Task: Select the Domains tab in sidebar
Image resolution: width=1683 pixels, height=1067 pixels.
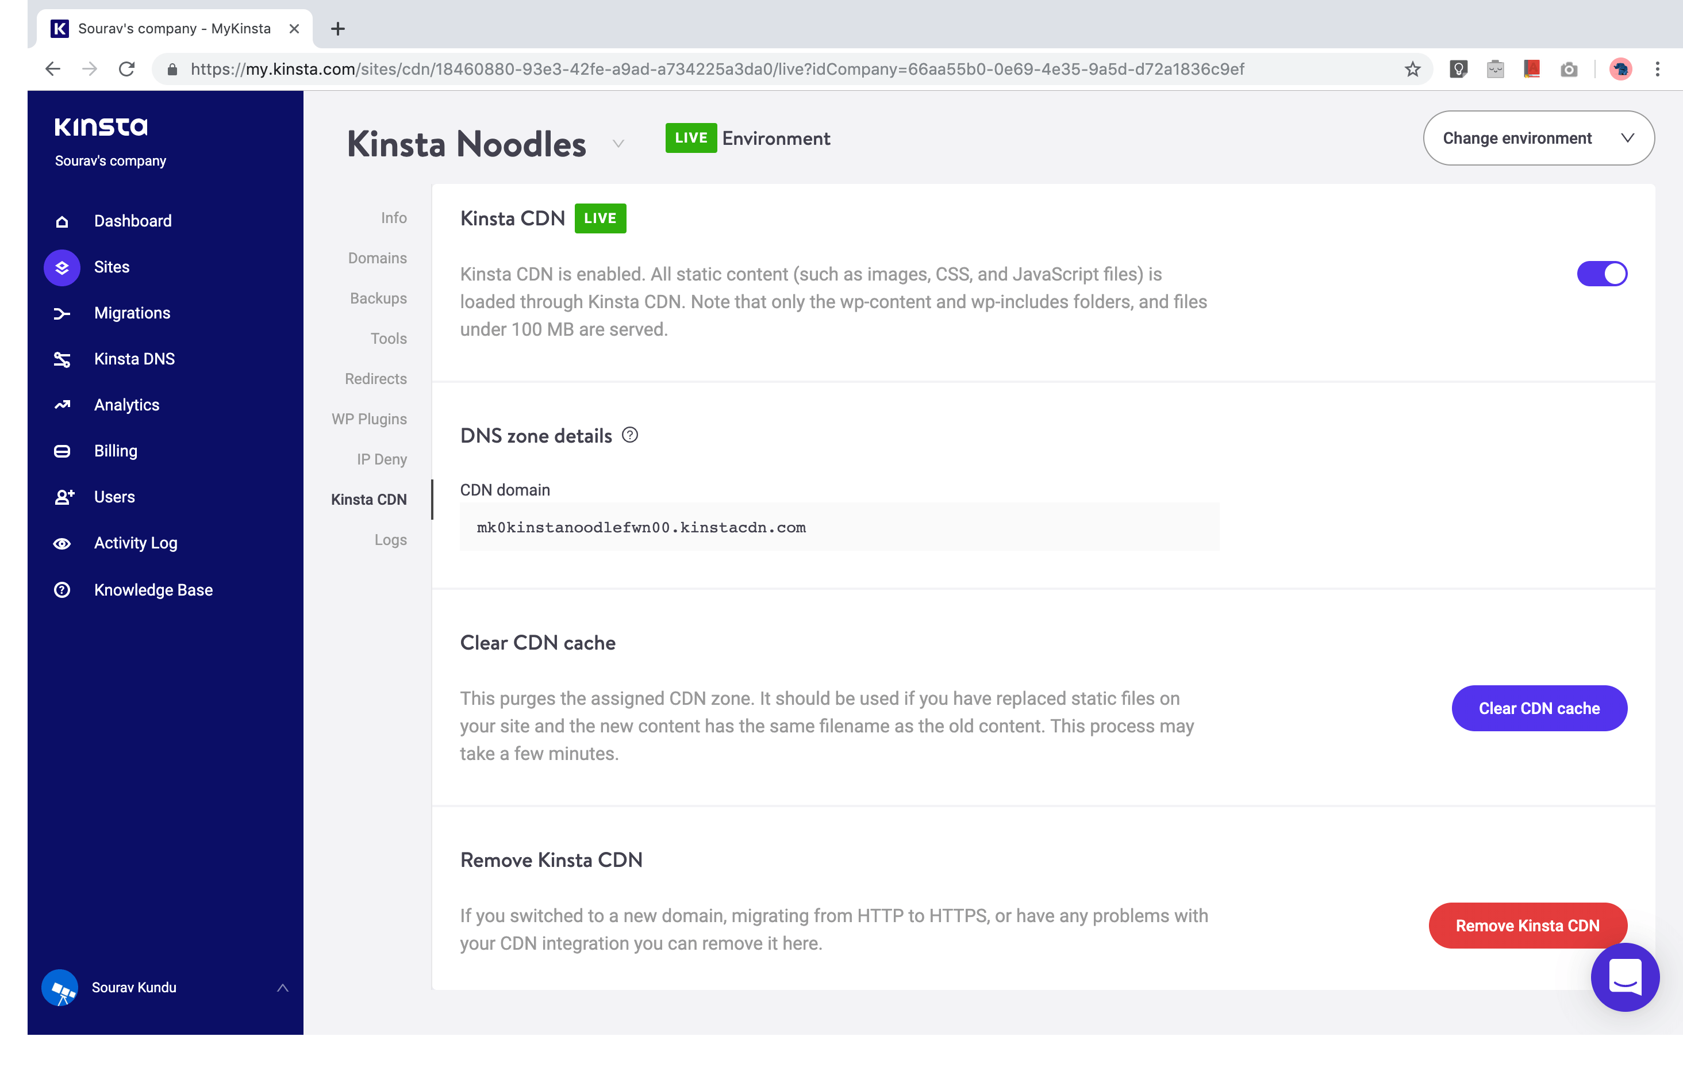Action: pos(376,258)
